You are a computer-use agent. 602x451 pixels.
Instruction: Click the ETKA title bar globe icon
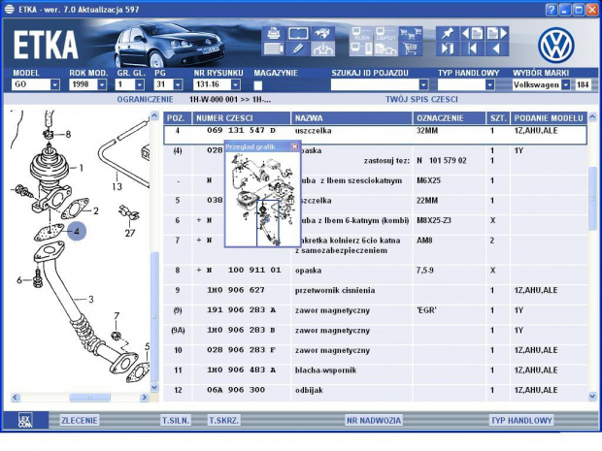(9, 9)
